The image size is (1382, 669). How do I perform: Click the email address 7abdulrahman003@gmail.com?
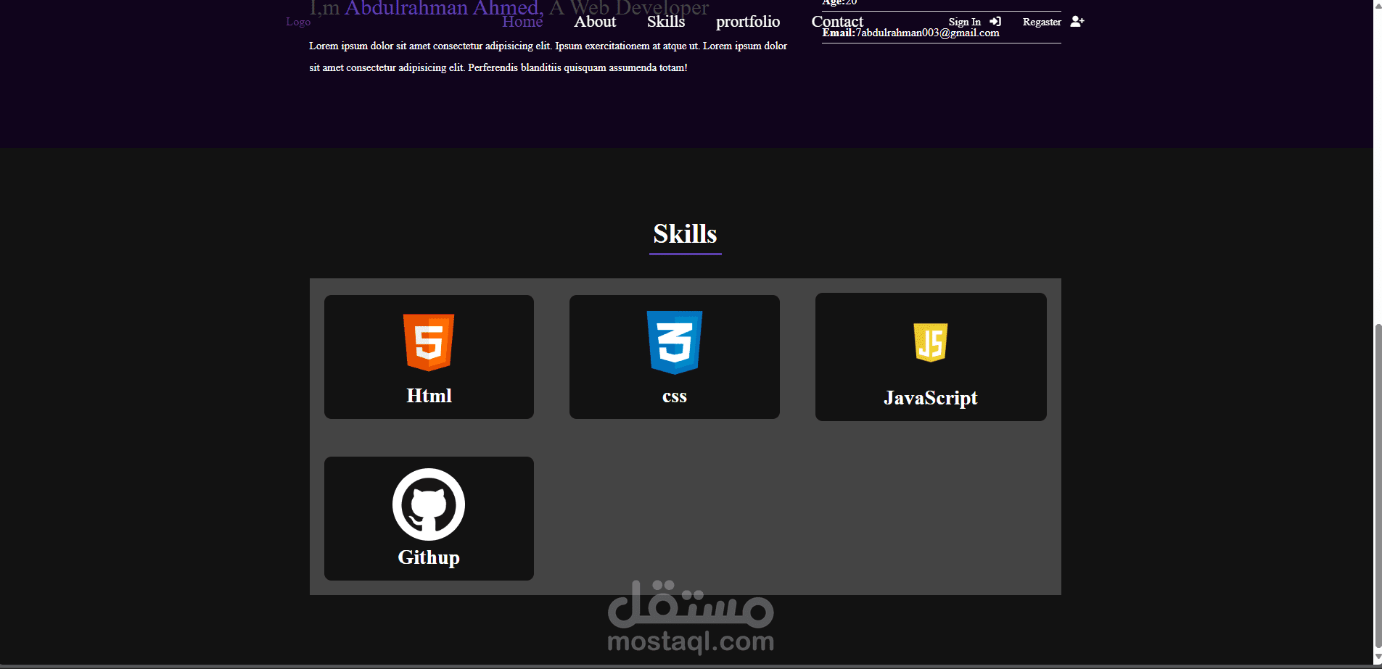click(928, 33)
